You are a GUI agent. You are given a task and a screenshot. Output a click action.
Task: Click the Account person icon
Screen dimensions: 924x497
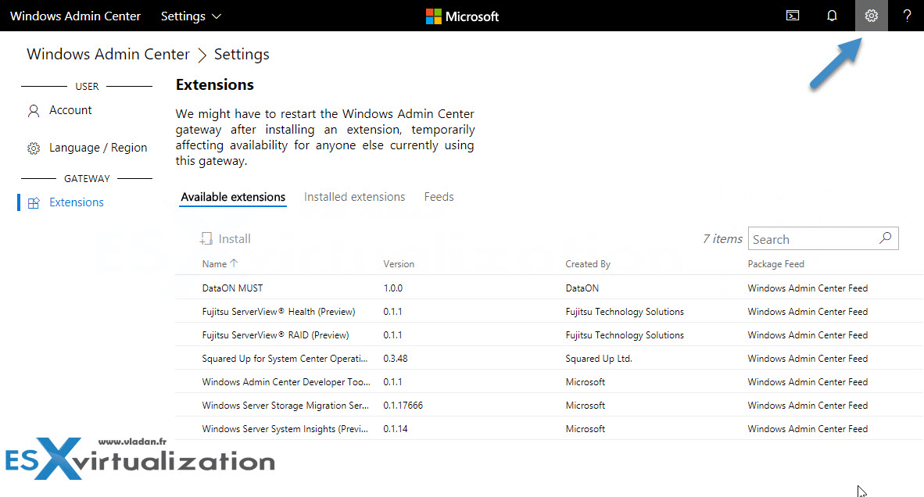pyautogui.click(x=34, y=111)
